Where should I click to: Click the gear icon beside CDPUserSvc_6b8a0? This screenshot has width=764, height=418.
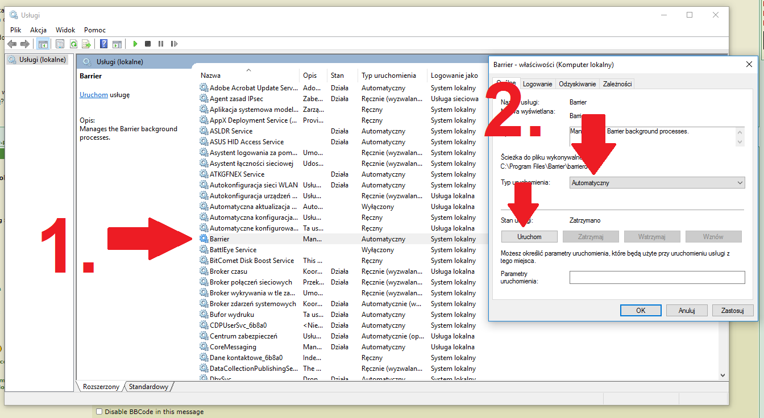click(204, 325)
